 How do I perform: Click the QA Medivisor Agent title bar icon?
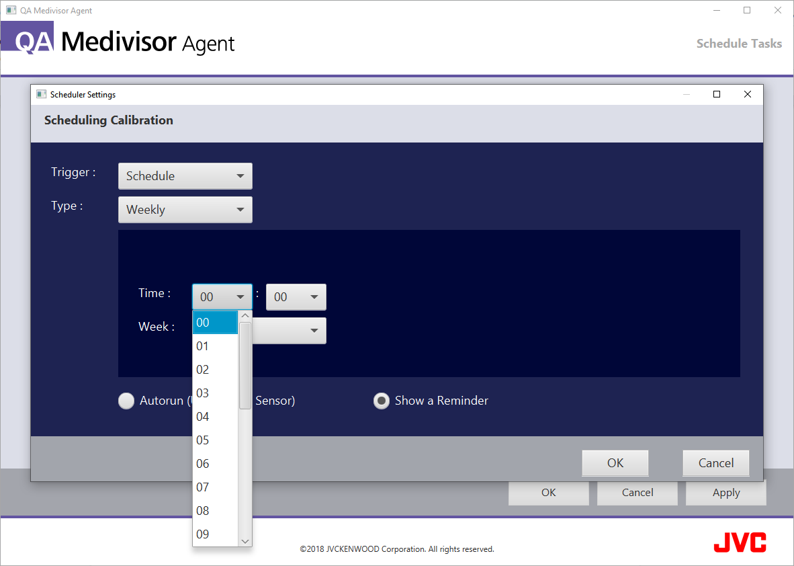coord(11,10)
